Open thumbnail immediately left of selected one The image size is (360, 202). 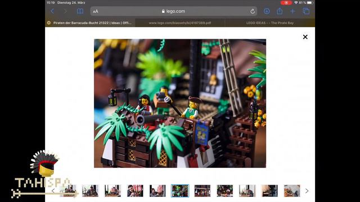[157, 191]
